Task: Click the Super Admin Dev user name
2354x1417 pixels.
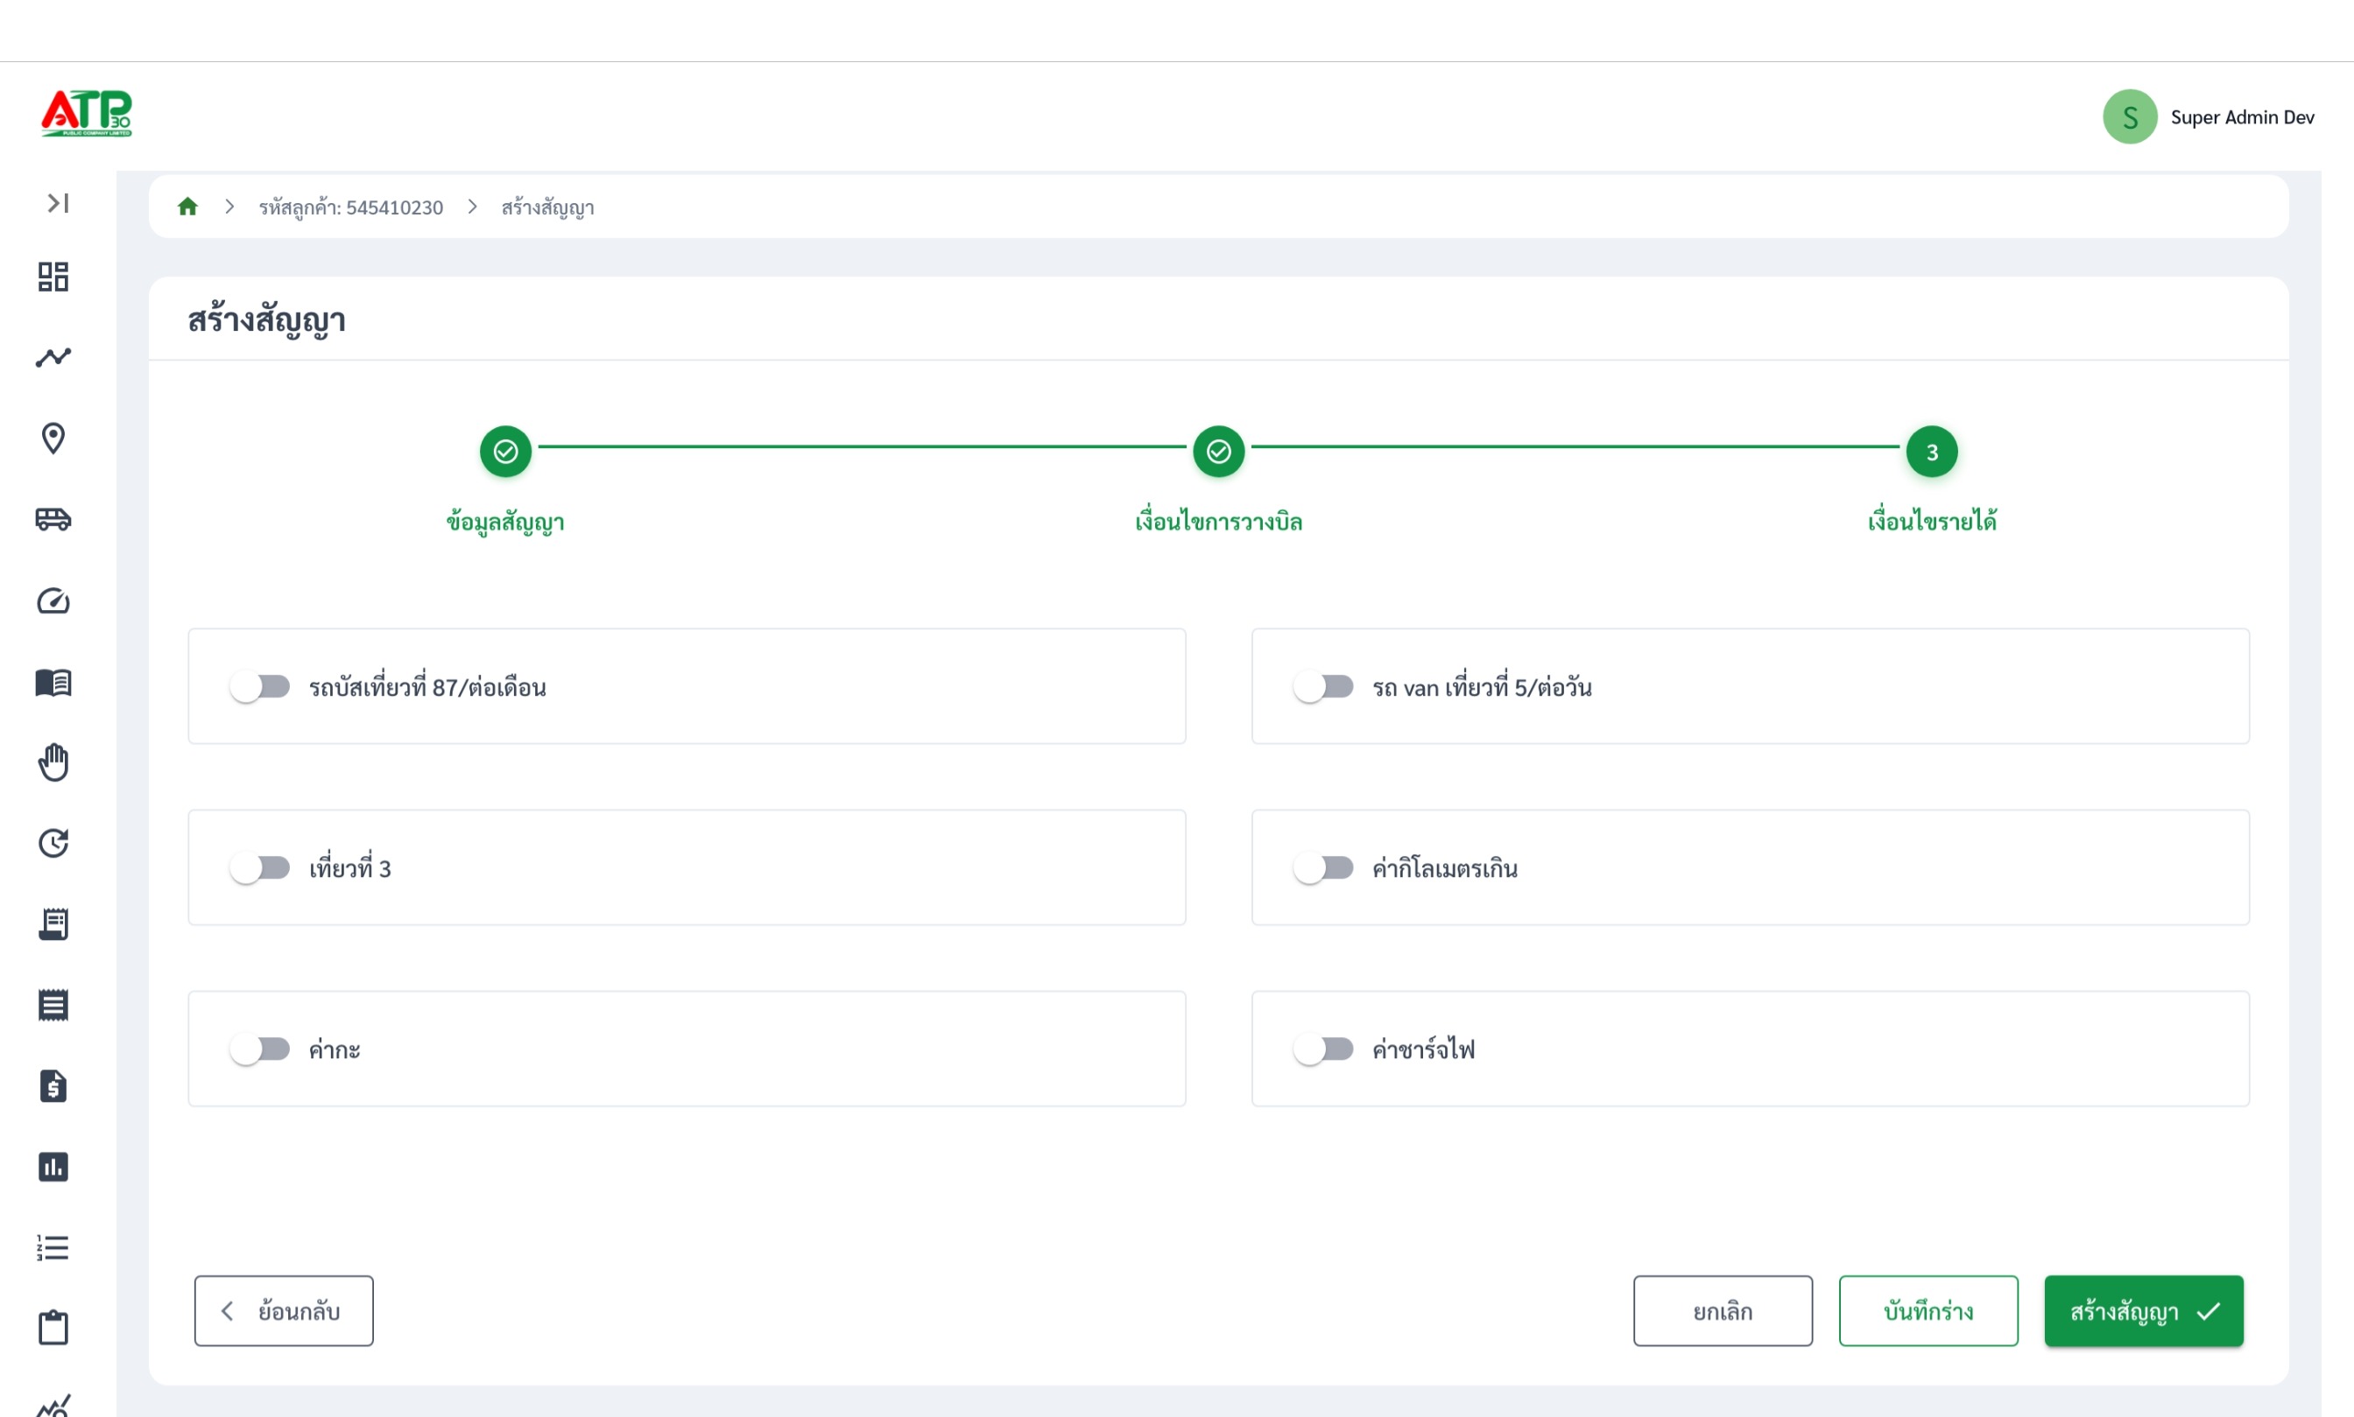Action: pos(2242,116)
